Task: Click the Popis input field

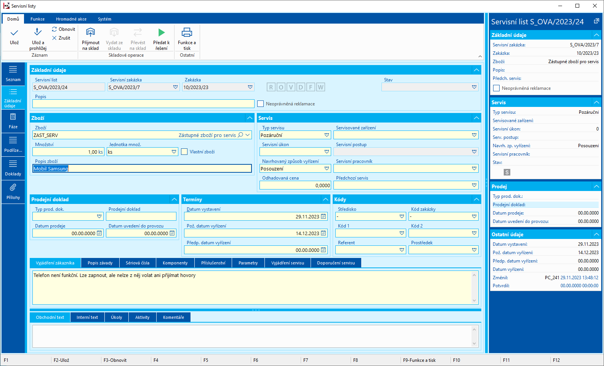Action: pos(143,104)
